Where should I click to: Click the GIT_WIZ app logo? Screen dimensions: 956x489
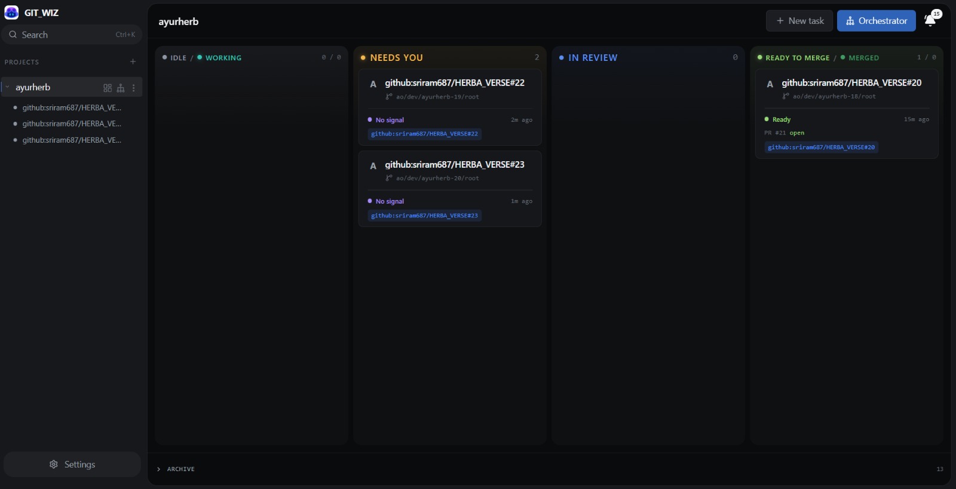coord(11,13)
